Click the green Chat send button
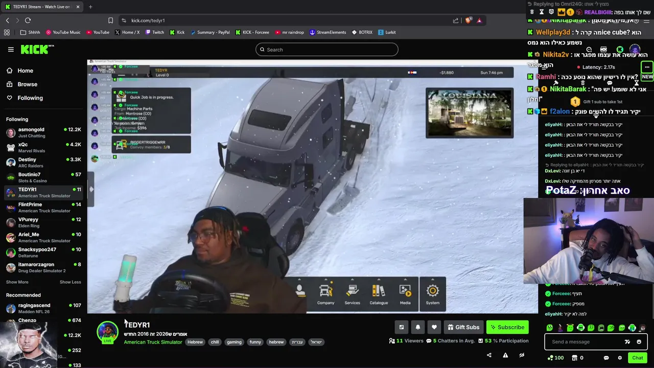This screenshot has height=368, width=654. pos(638,358)
